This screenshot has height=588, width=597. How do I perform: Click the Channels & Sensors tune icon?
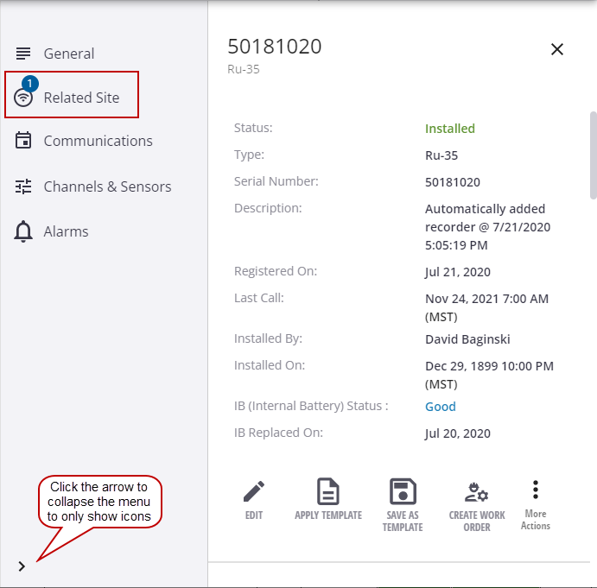click(23, 187)
